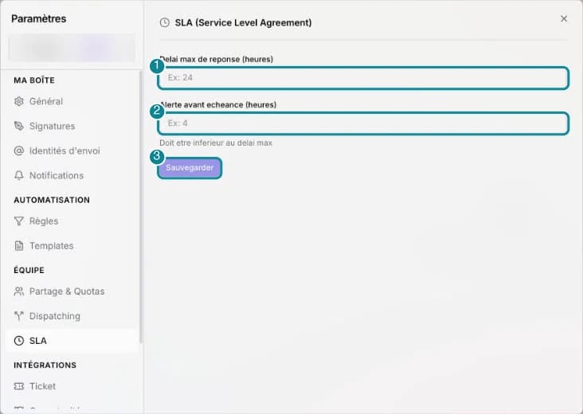Click the gear icon beside Général
This screenshot has width=583, height=414.
pos(18,101)
